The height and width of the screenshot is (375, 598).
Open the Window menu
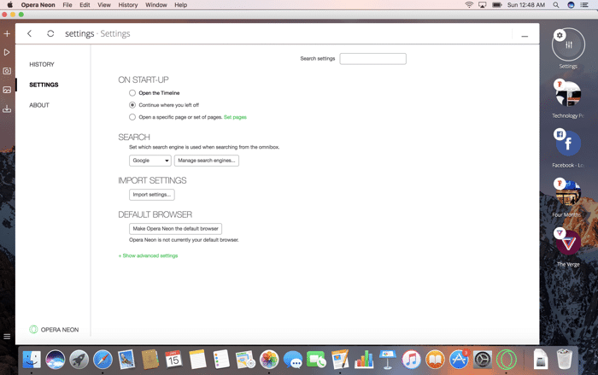click(x=156, y=5)
